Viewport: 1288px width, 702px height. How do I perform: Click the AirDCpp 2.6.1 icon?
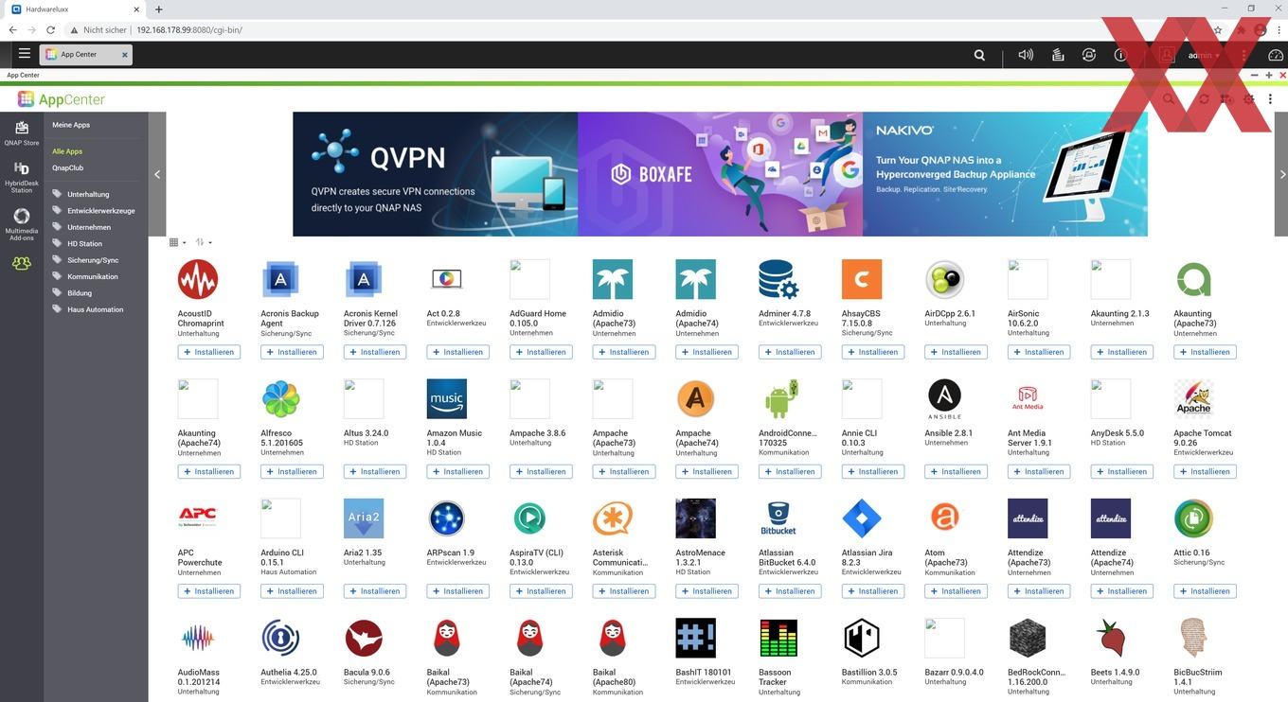pos(944,280)
